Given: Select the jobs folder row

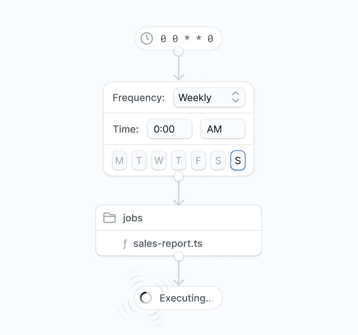Looking at the screenshot, I should click(x=179, y=218).
